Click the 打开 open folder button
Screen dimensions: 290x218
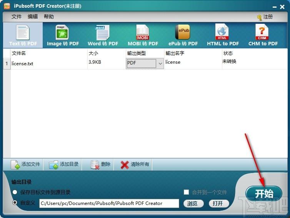[219, 203]
